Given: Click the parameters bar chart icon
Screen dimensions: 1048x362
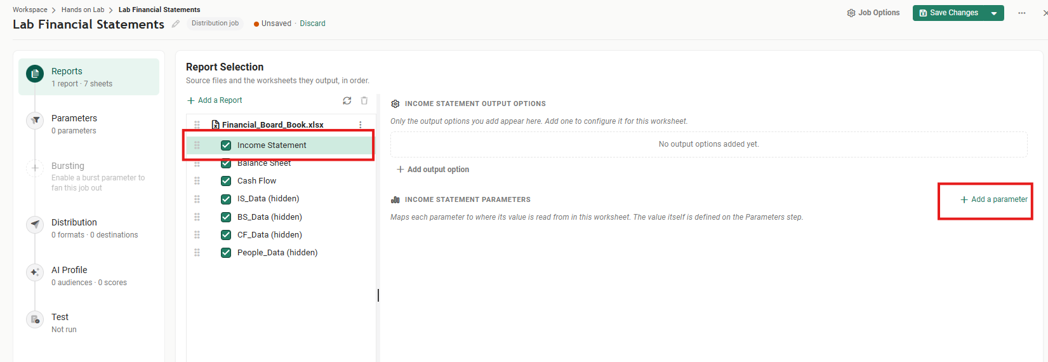Looking at the screenshot, I should tap(395, 199).
